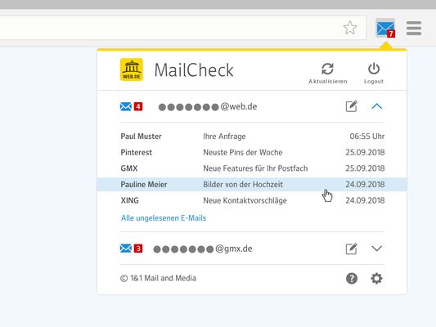Expand the gmx.de account mail list

pos(377,249)
